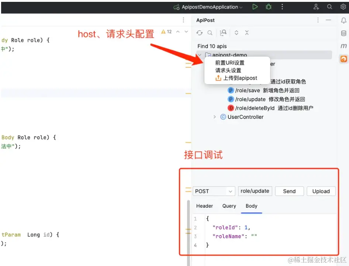
Task: Click the 'Find 10 apis' label
Action: (212, 46)
